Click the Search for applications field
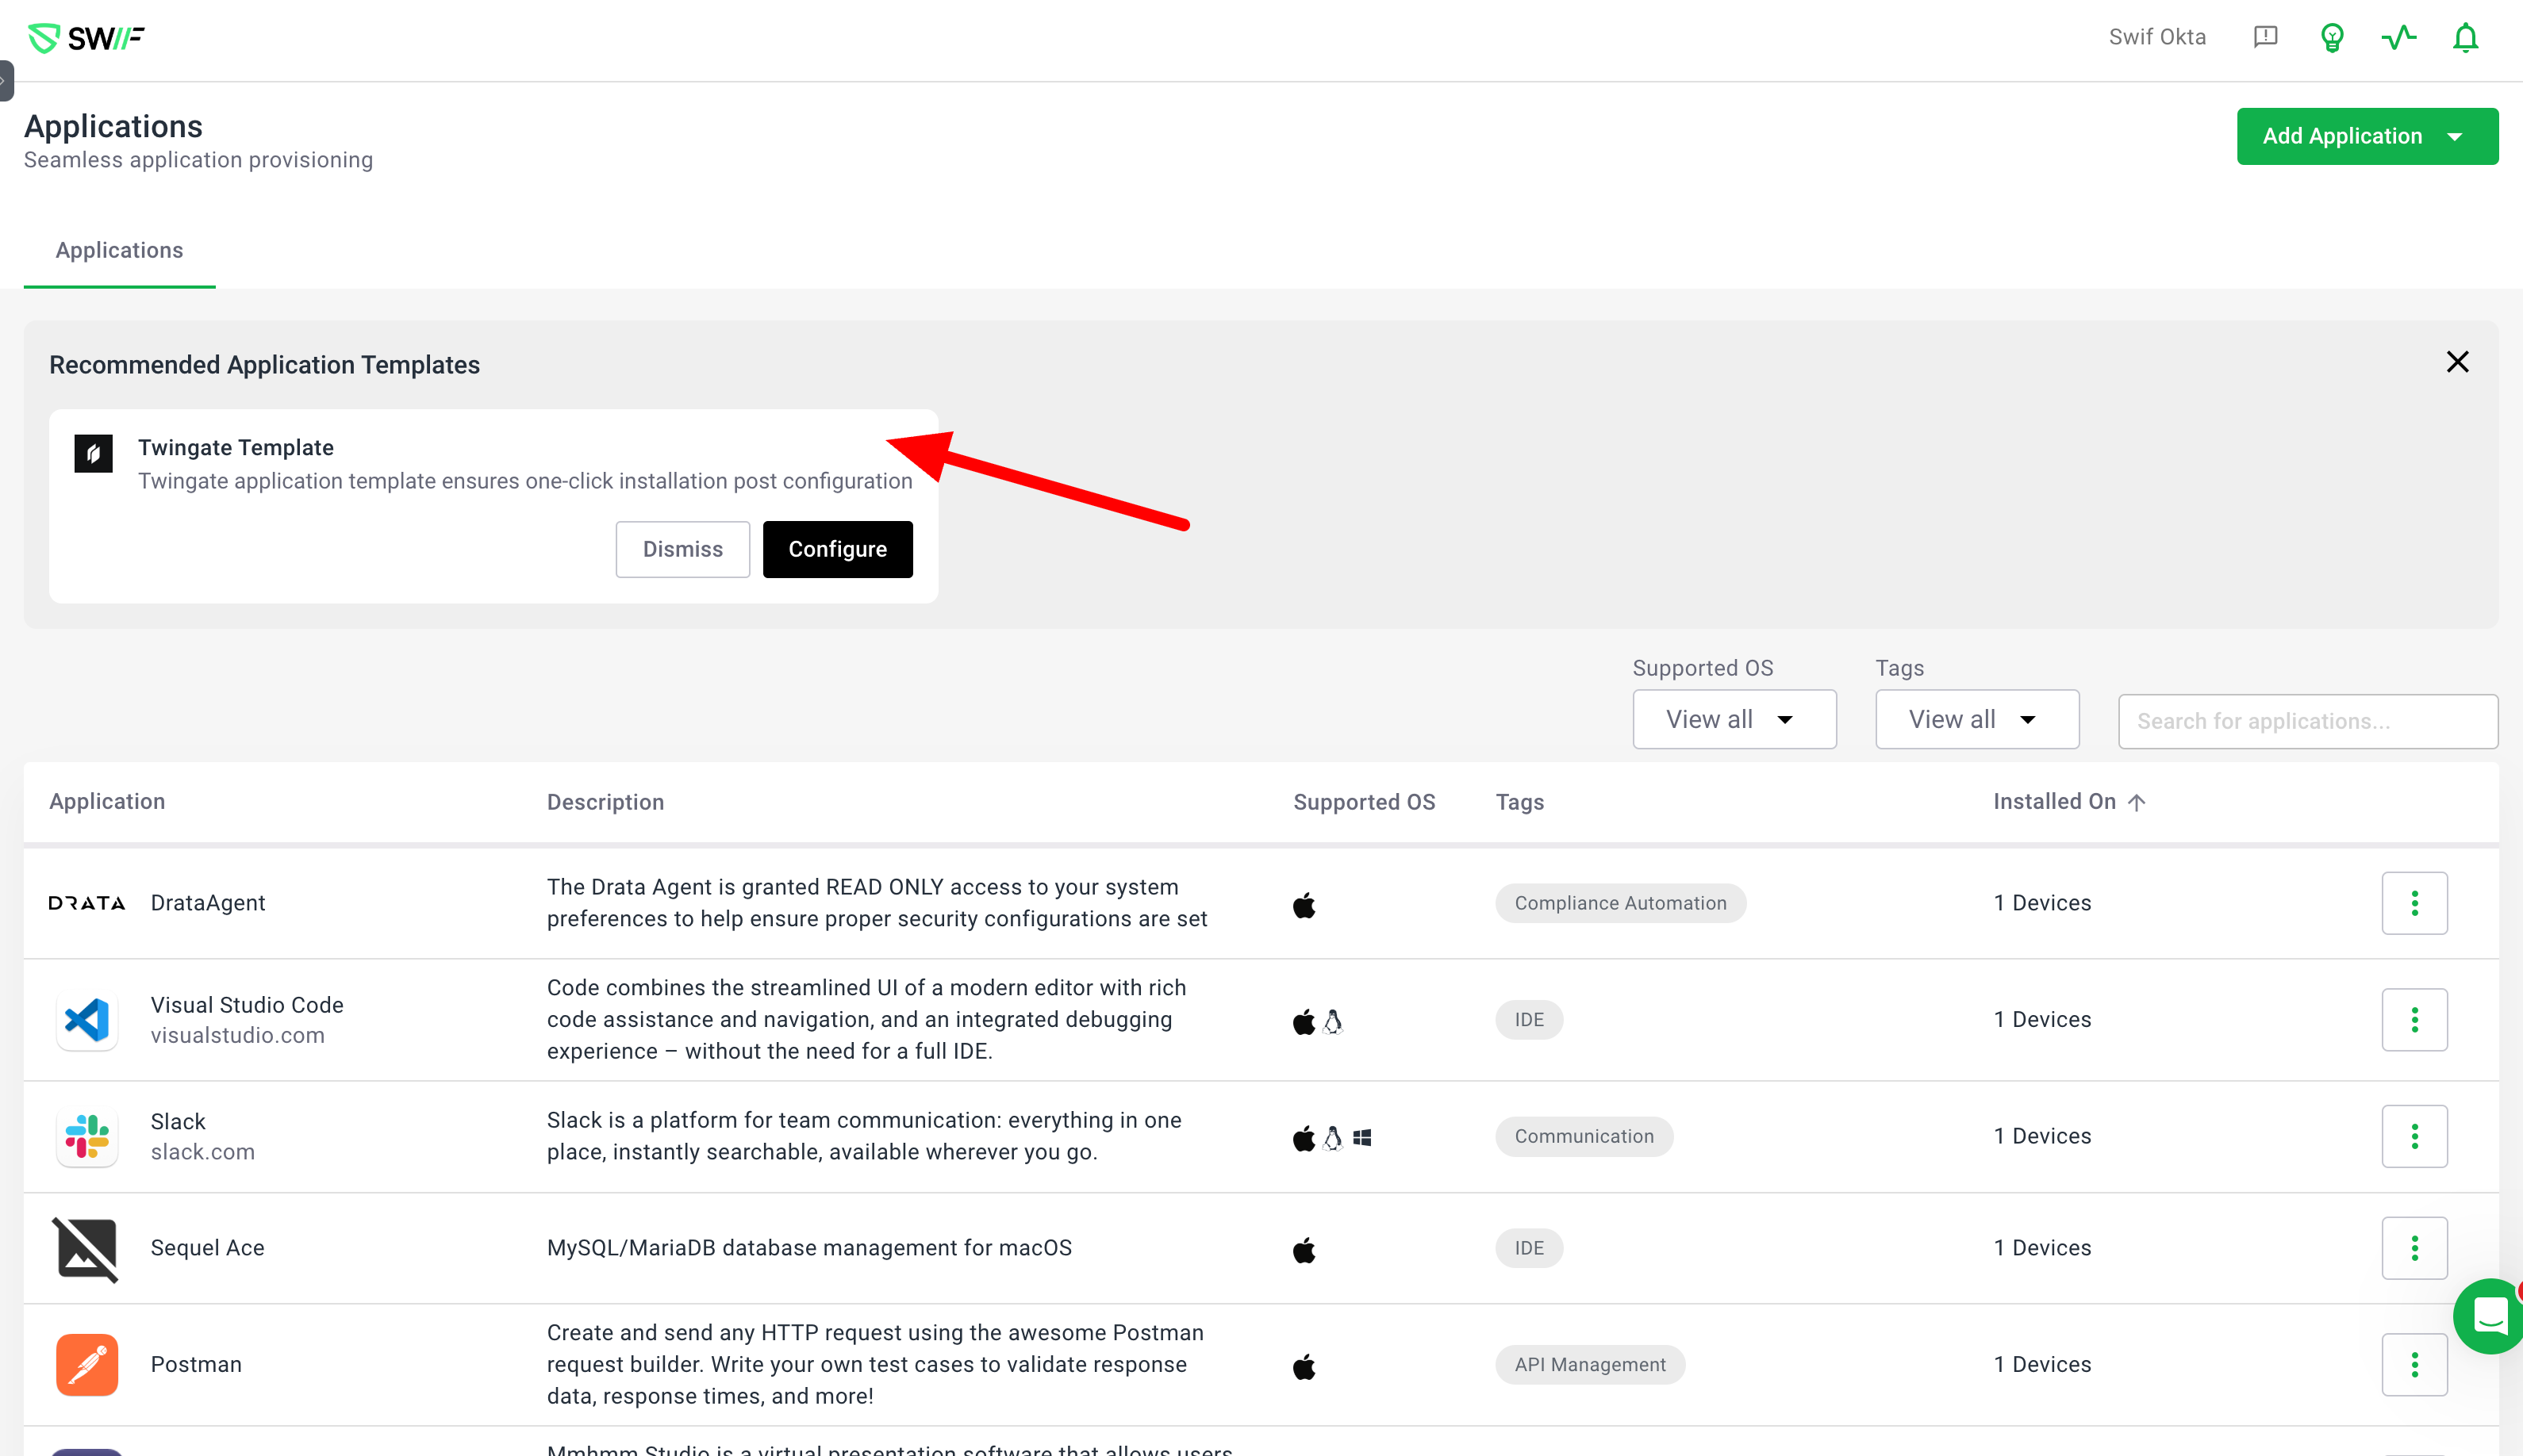The image size is (2523, 1456). pyautogui.click(x=2307, y=721)
